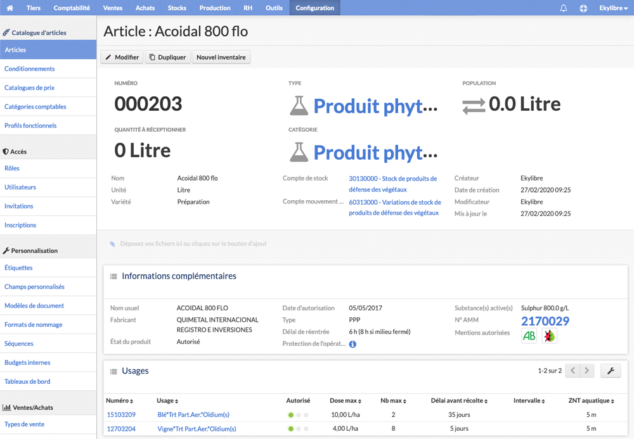Open Catalogues de prix
Image resolution: width=634 pixels, height=439 pixels.
(48, 87)
